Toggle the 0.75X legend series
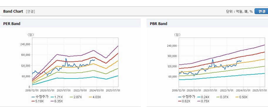Image resolution: width=268 pixels, height=107 pixels. tap(203, 101)
